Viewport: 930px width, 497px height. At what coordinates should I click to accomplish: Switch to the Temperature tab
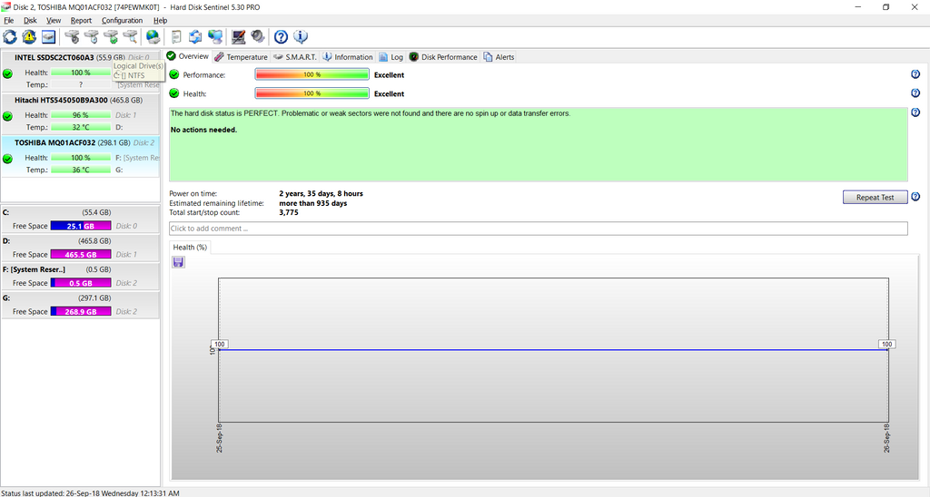pos(241,57)
